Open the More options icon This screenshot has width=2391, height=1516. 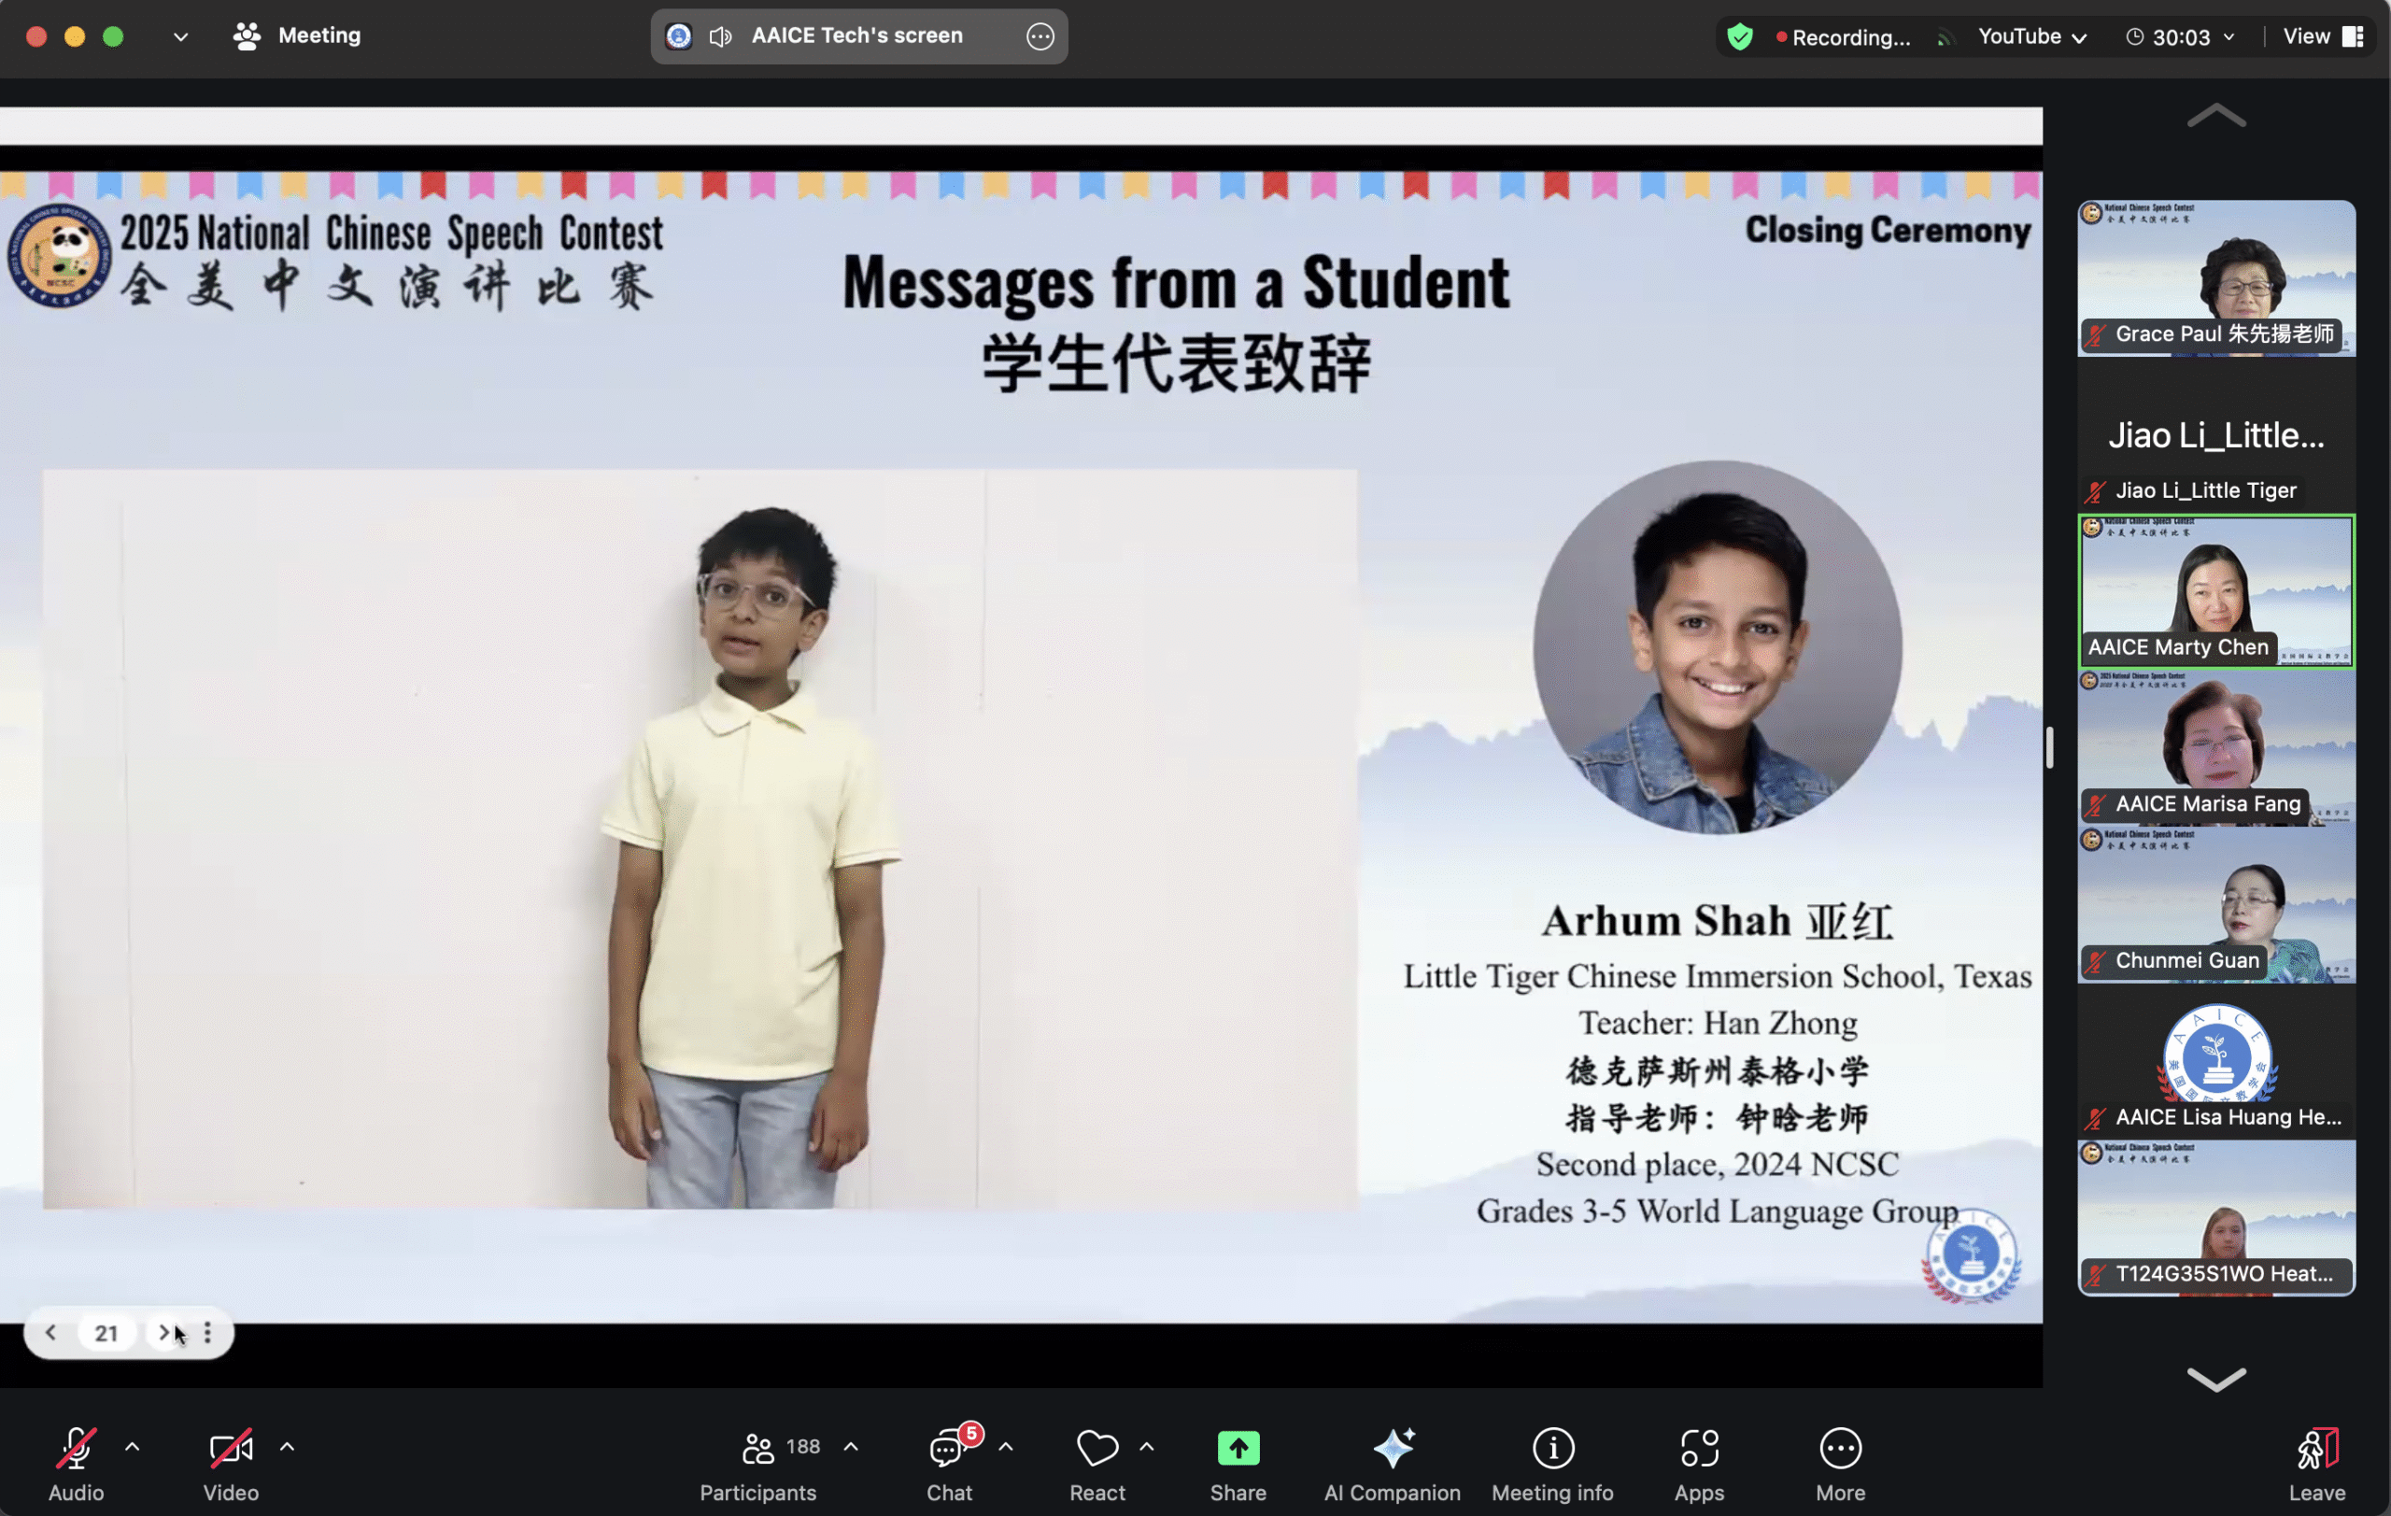pyautogui.click(x=1840, y=1450)
